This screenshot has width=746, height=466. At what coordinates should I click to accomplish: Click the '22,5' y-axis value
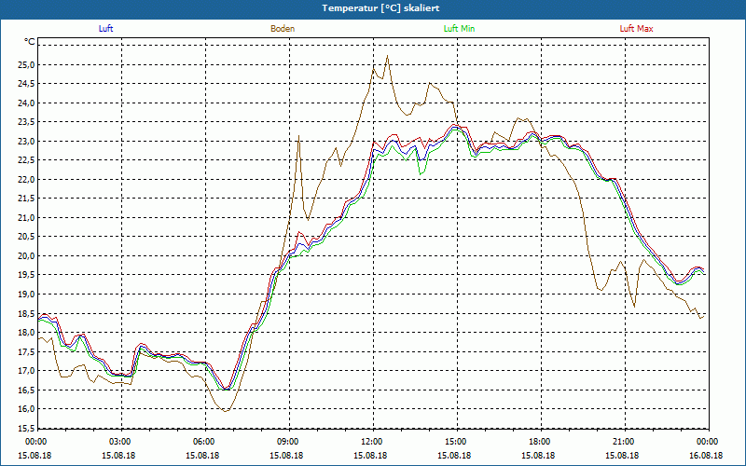[27, 160]
